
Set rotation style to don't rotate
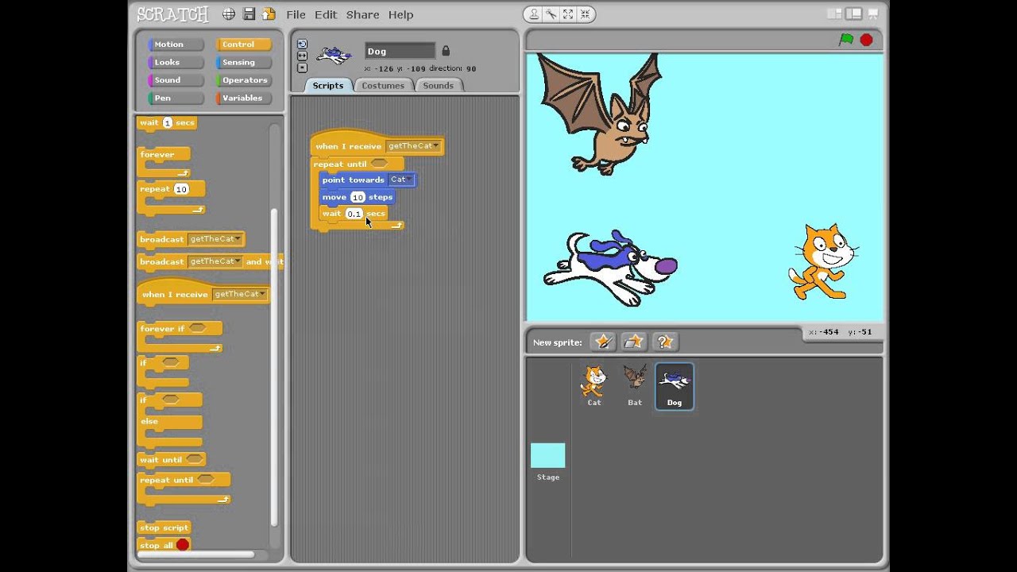tap(302, 68)
